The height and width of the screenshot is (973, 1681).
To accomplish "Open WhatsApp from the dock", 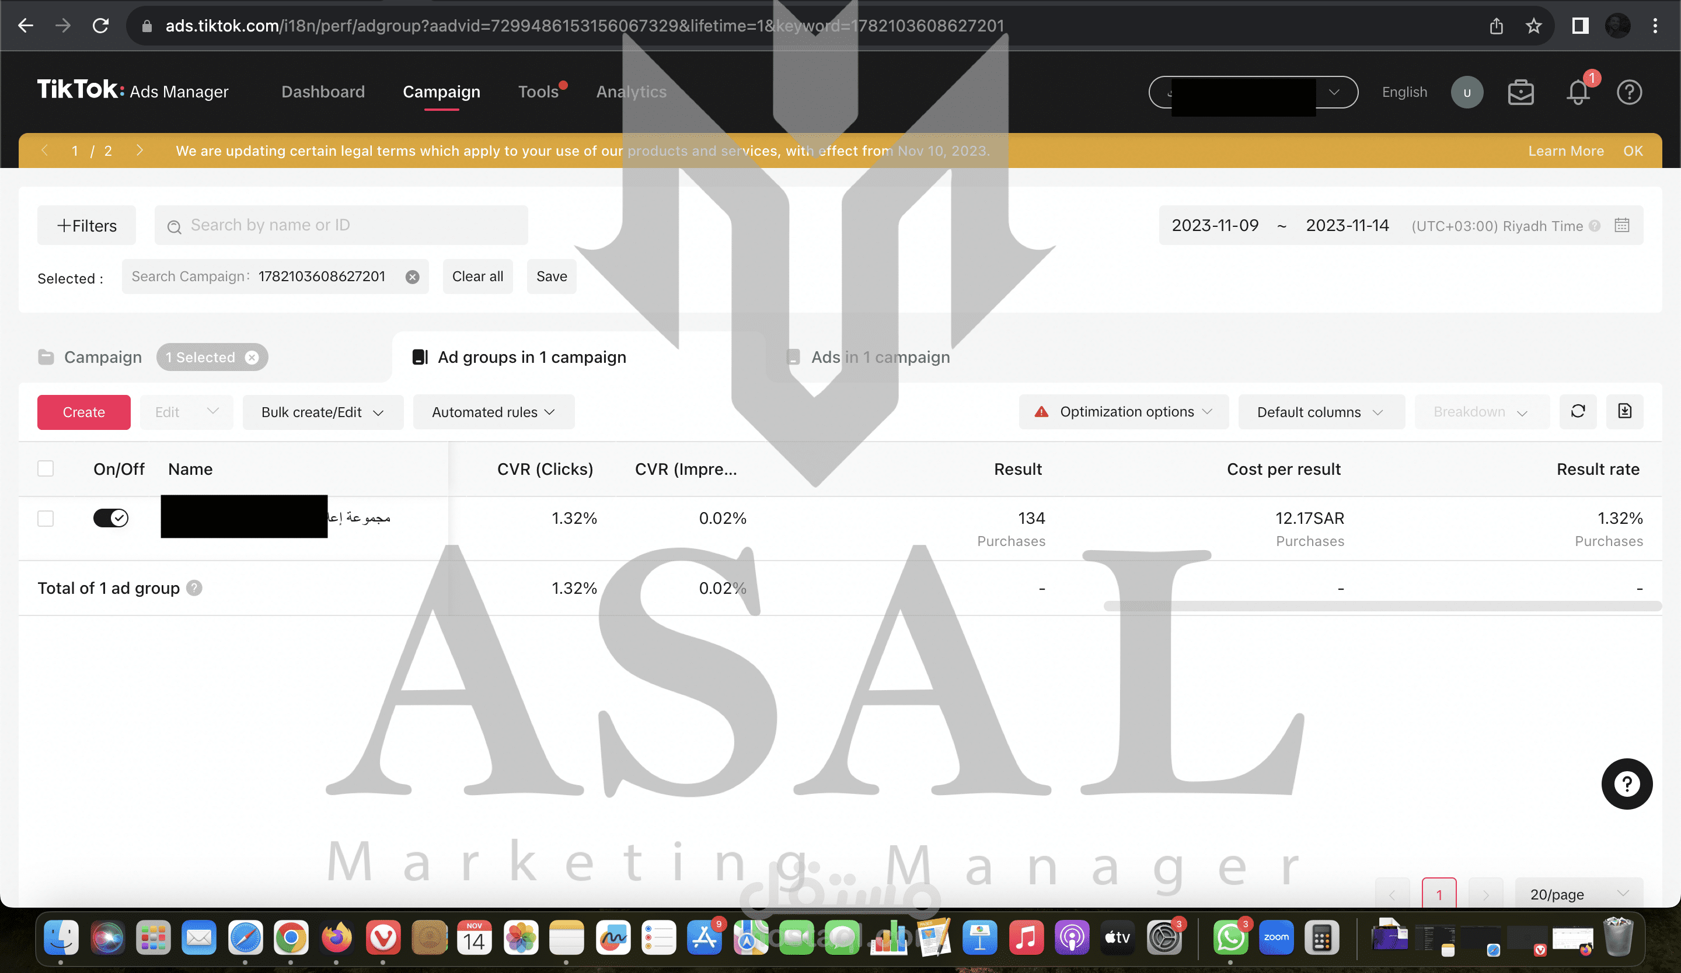I will tap(1229, 937).
